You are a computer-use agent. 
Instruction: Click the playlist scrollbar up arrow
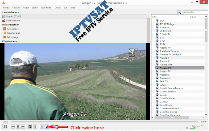click(x=206, y=17)
